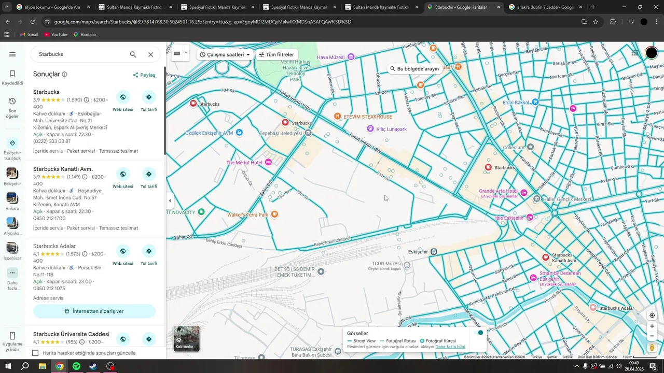The height and width of the screenshot is (373, 664).
Task: Tick the update results when map moves checkbox
Action: tap(35, 353)
